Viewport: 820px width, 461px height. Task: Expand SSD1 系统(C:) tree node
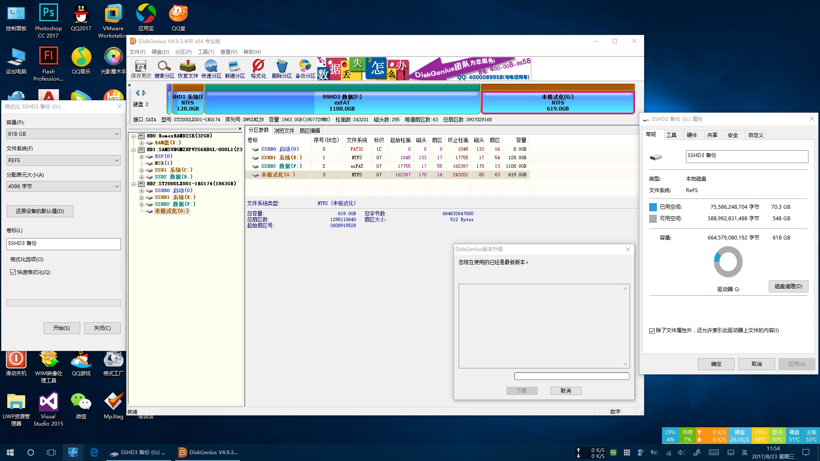pyautogui.click(x=141, y=170)
